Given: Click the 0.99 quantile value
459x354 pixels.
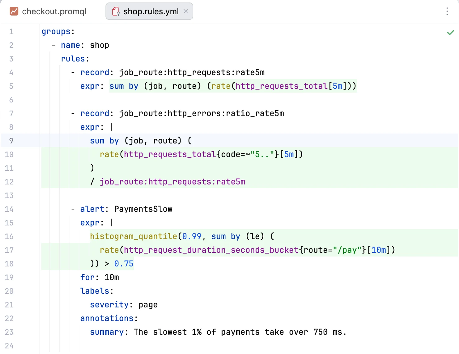Looking at the screenshot, I should click(192, 236).
